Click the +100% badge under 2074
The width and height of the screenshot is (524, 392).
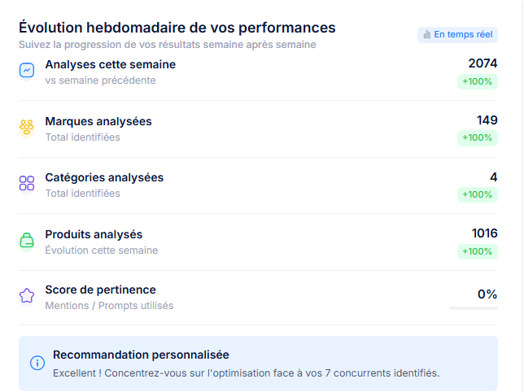(477, 81)
